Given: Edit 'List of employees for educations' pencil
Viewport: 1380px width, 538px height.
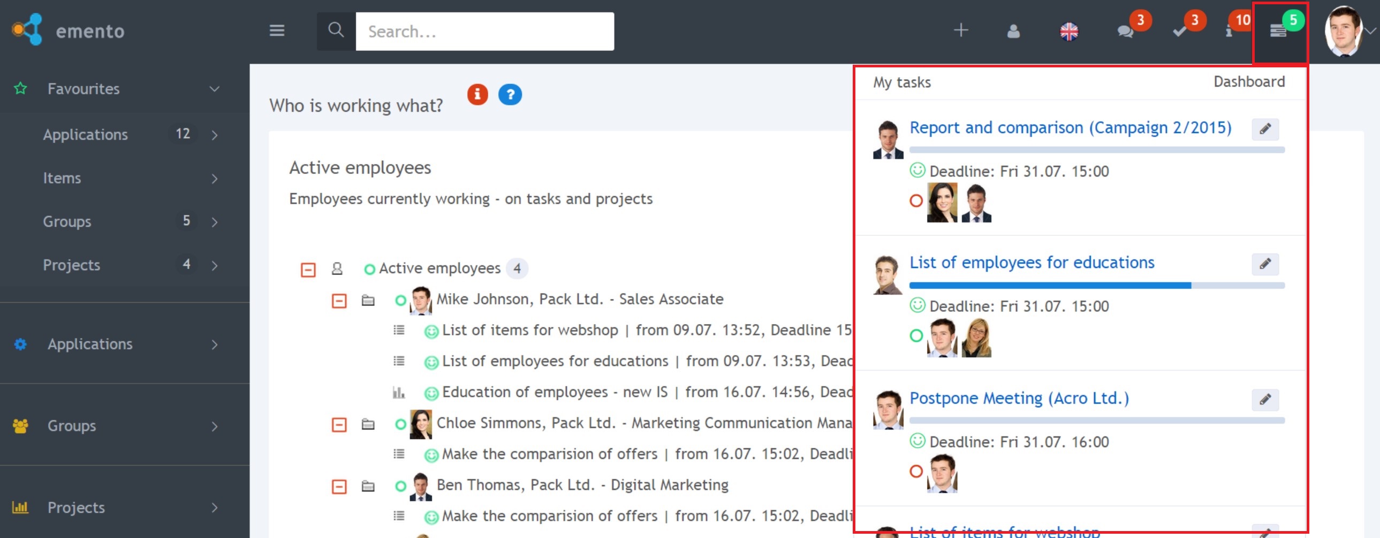Looking at the screenshot, I should [x=1265, y=264].
